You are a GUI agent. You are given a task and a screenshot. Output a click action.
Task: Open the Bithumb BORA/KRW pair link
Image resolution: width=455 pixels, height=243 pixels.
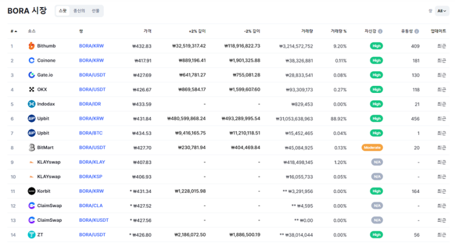(x=91, y=46)
